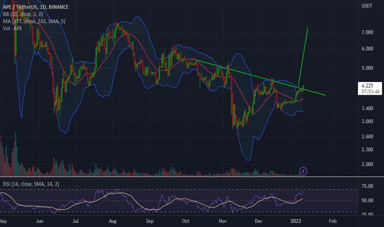Click the USDT currency label
384x227 pixels.
pyautogui.click(x=367, y=6)
